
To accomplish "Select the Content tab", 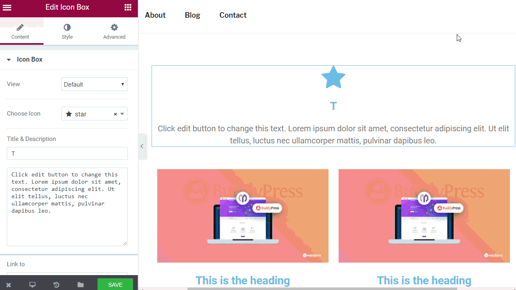I will coord(20,32).
